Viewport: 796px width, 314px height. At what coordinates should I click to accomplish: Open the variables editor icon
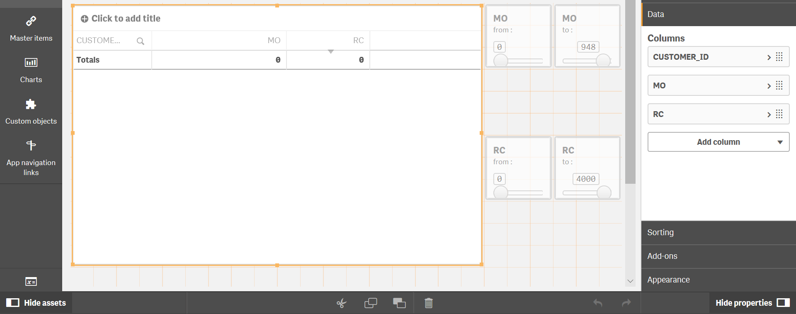click(x=31, y=282)
